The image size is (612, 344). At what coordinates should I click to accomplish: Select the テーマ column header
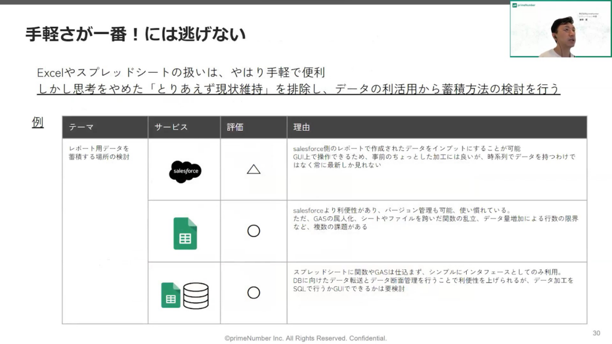[81, 127]
